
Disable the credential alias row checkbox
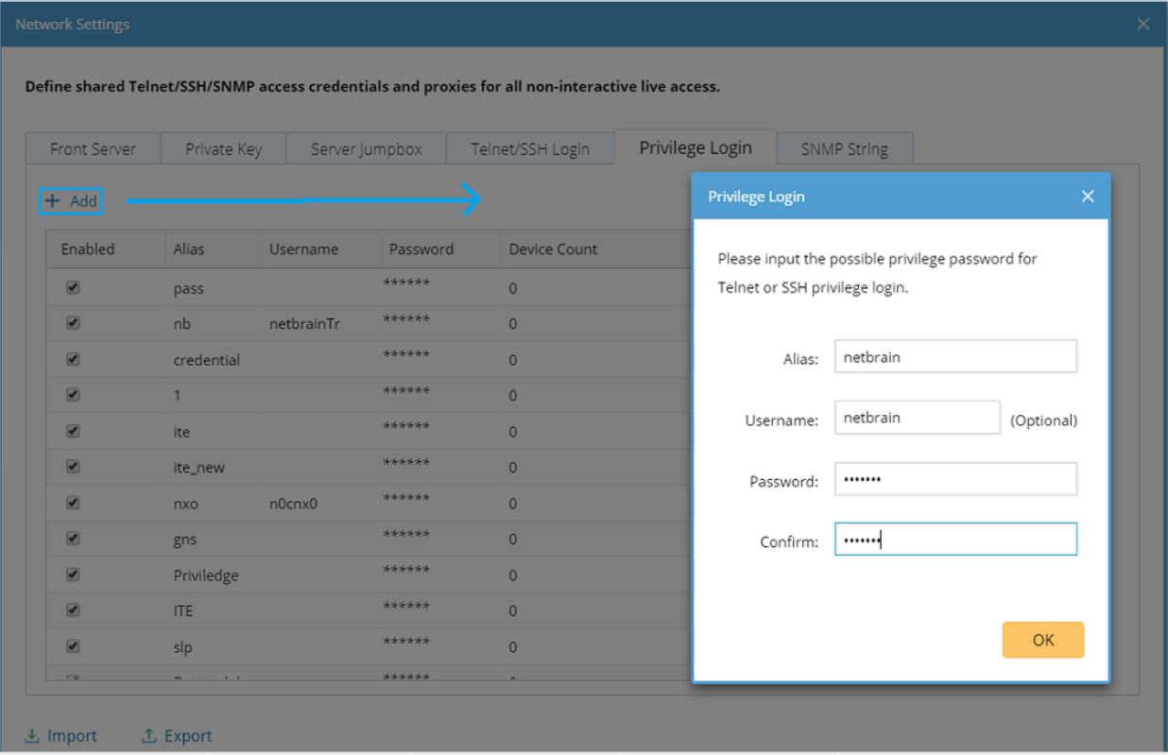73,359
